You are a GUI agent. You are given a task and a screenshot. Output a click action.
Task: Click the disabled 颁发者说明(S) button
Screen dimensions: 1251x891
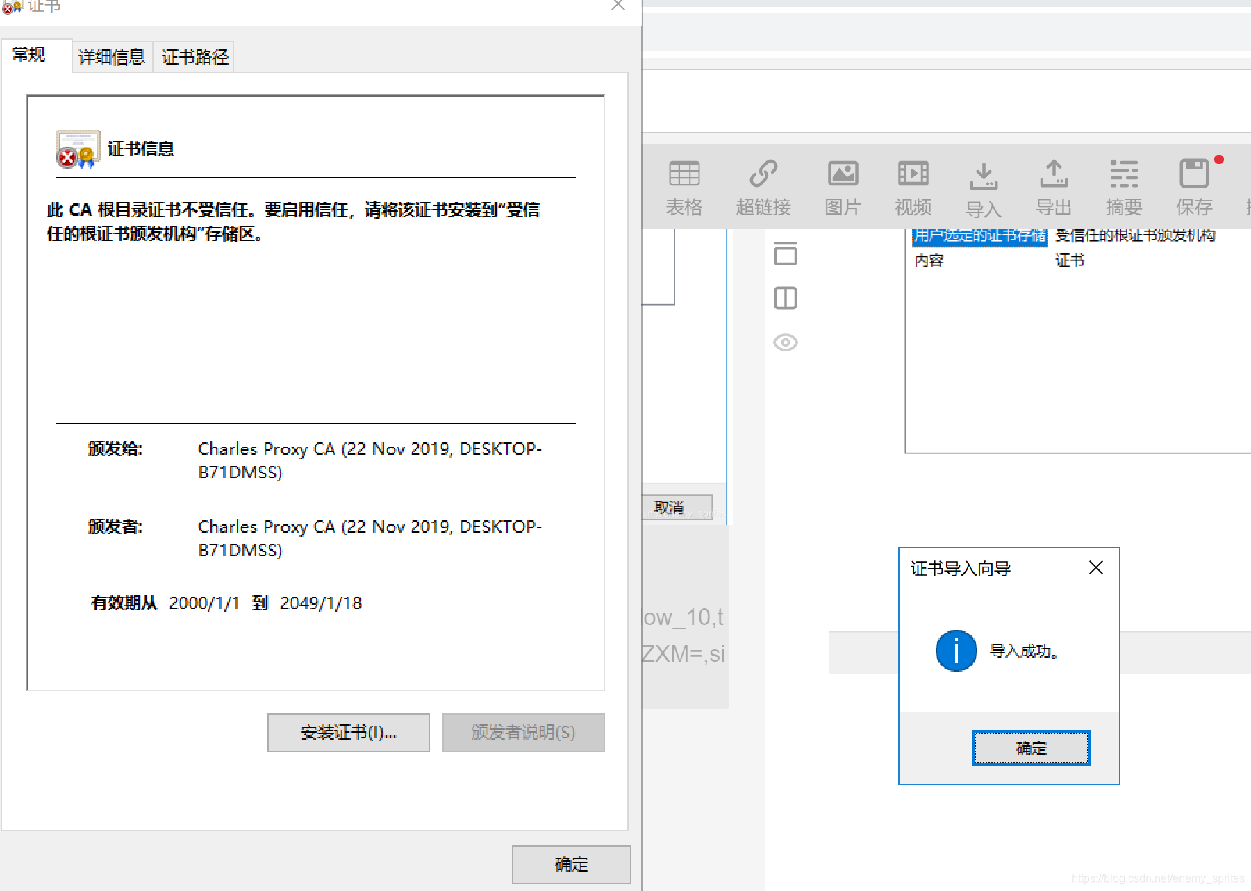click(523, 732)
